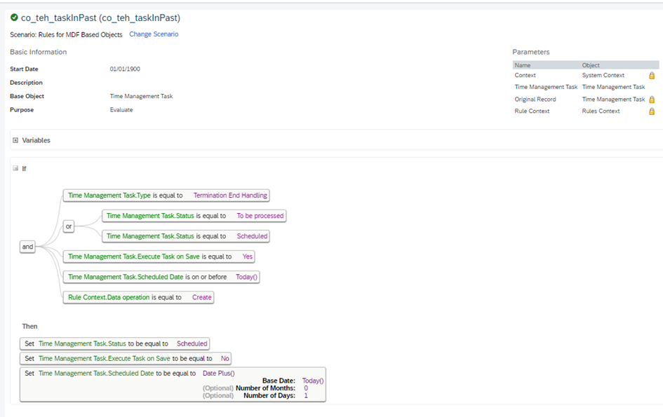Image resolution: width=663 pixels, height=417 pixels.
Task: Click the Base Object value Time Management Task
Action: click(x=141, y=96)
